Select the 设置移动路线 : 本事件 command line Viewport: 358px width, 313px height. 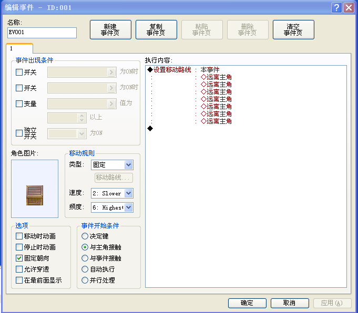point(246,70)
